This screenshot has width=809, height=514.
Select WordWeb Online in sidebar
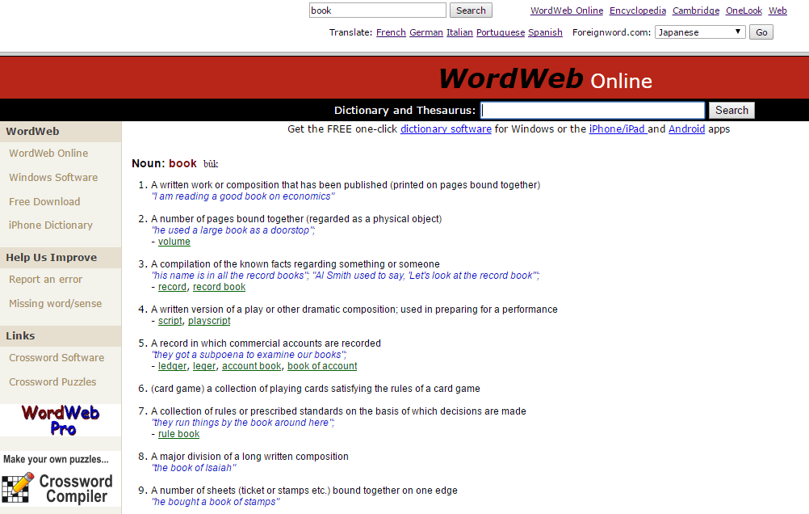click(48, 154)
